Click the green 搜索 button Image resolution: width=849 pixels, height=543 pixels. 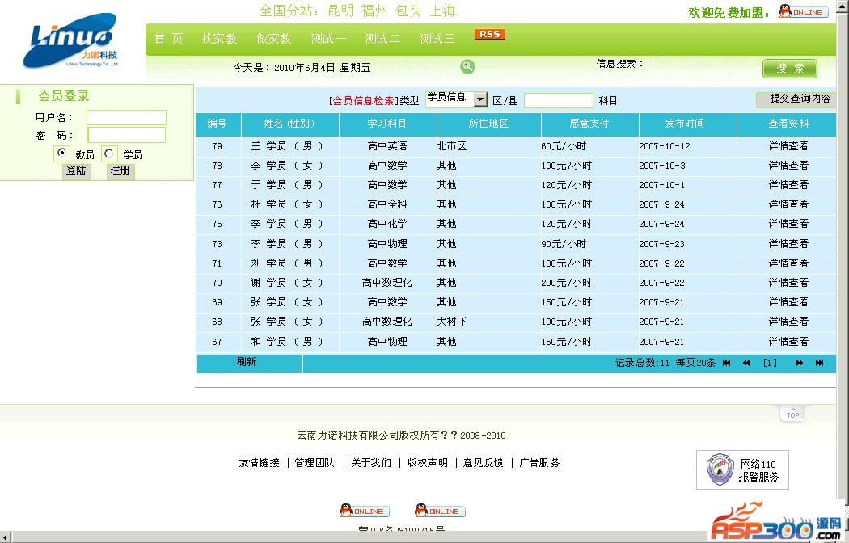tap(789, 69)
